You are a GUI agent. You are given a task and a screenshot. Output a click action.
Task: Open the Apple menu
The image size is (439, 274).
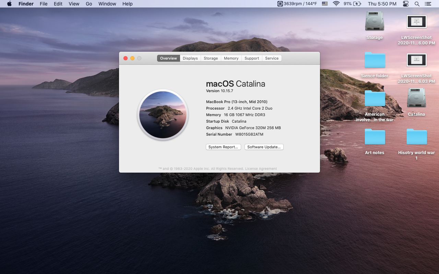pos(9,4)
